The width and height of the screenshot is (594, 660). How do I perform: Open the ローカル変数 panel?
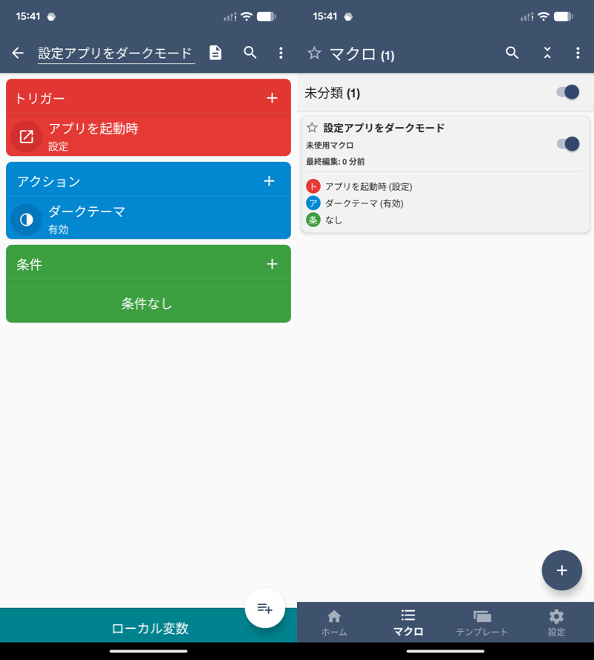click(x=148, y=627)
